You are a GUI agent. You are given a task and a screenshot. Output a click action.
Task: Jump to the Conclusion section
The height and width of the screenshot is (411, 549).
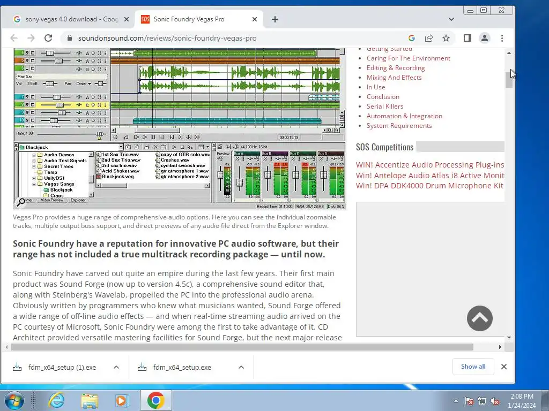tap(383, 97)
